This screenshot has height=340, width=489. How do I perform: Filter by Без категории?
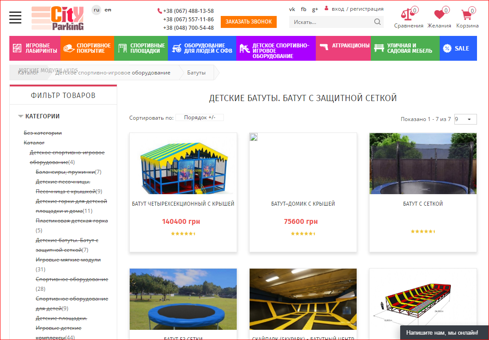(43, 133)
